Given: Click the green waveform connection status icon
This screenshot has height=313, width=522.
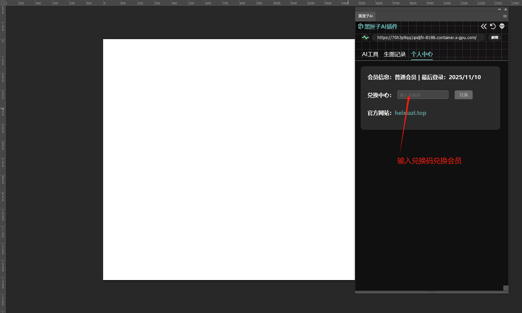Looking at the screenshot, I should click(x=365, y=37).
